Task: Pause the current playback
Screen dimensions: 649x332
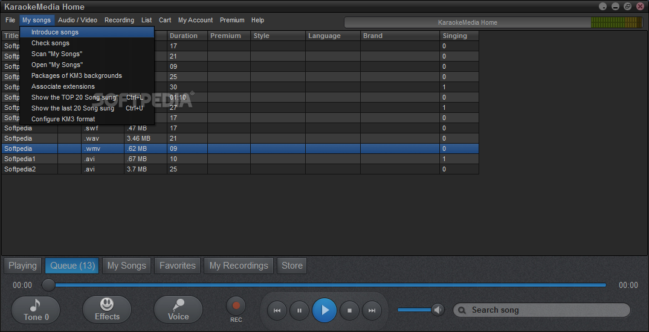Action: point(299,310)
